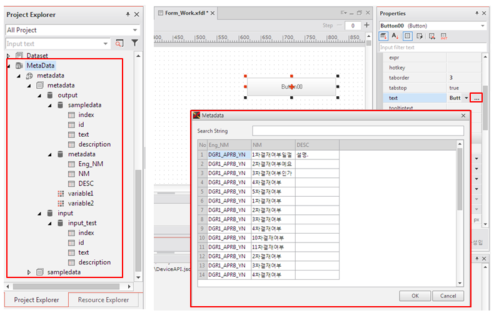This screenshot has height=313, width=494.
Task: Click Button00 on the form canvas
Action: pyautogui.click(x=291, y=87)
